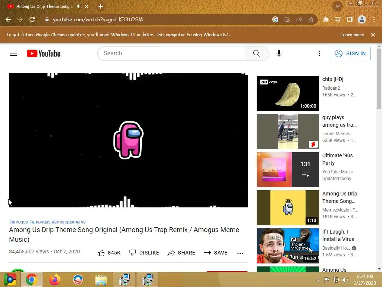Open the #amogus hashtag link
Viewport: 382px width, 287px height.
19,222
